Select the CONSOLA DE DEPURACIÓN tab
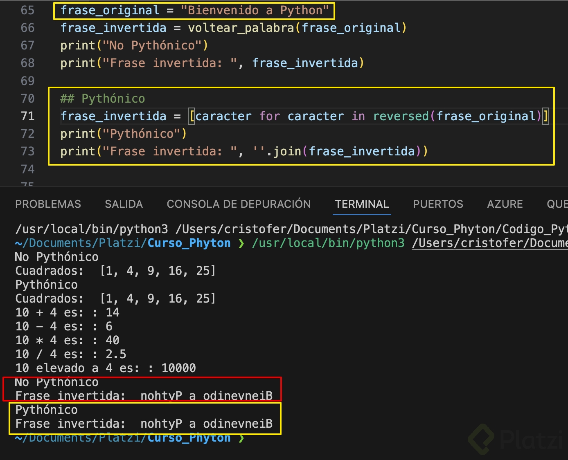This screenshot has height=460, width=568. [x=239, y=204]
